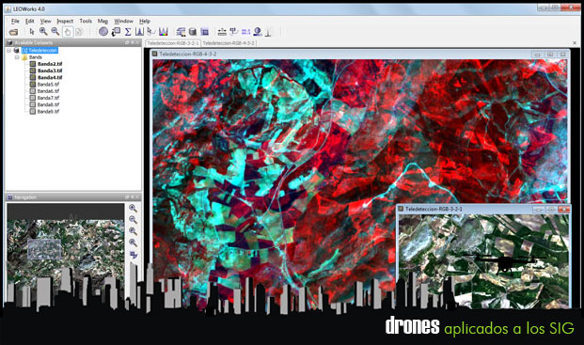
Task: Click the window-with-arrow icon next to the globe
Action: 116,32
